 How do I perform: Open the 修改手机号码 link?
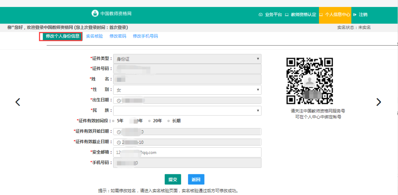tap(145, 36)
